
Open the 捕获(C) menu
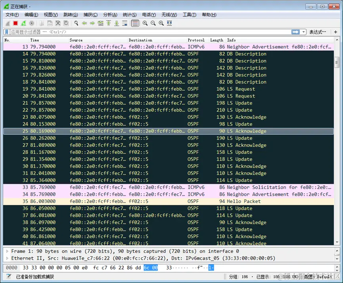pyautogui.click(x=90, y=15)
